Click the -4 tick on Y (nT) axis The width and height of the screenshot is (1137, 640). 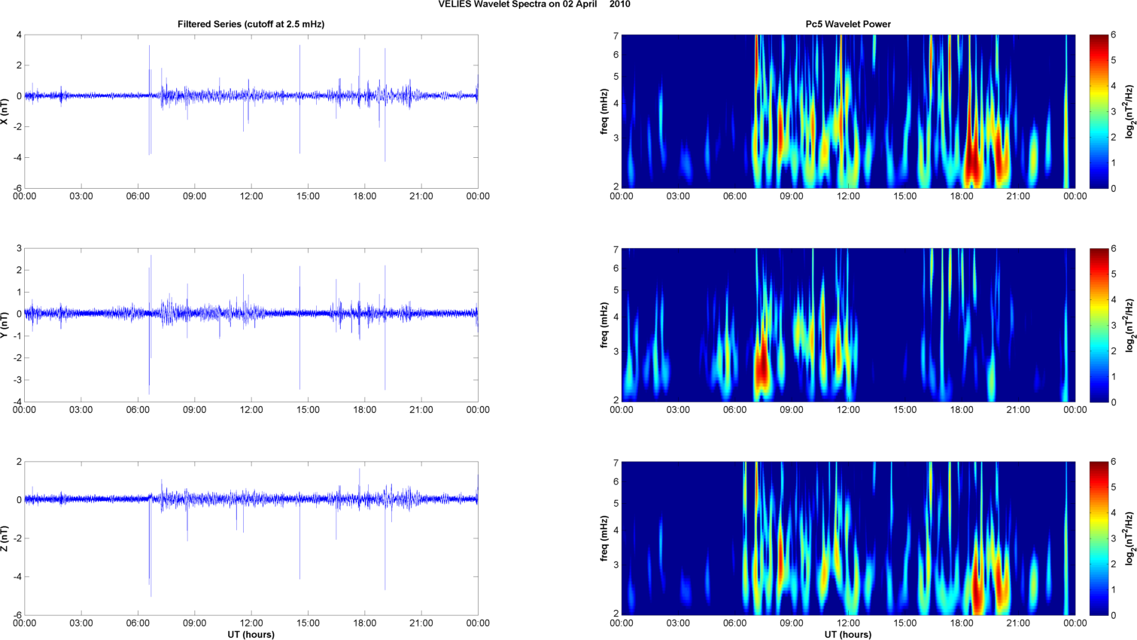pos(17,402)
